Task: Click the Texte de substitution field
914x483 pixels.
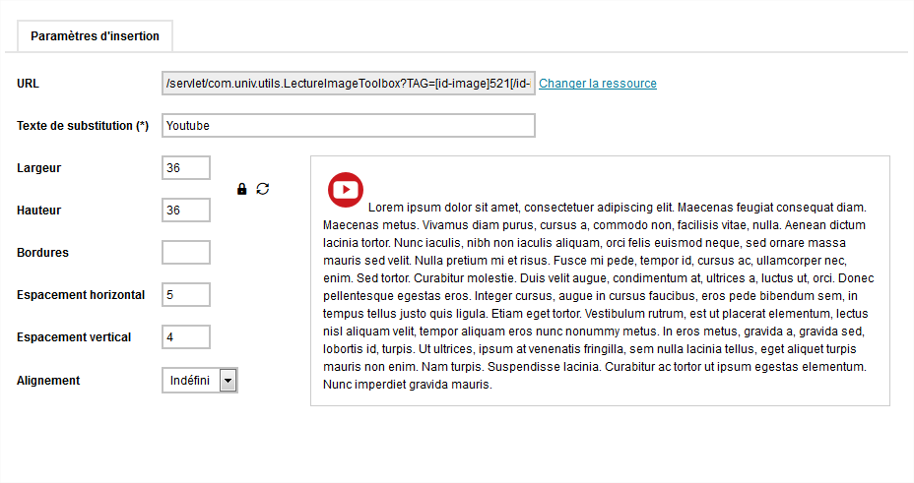Action: (x=349, y=126)
